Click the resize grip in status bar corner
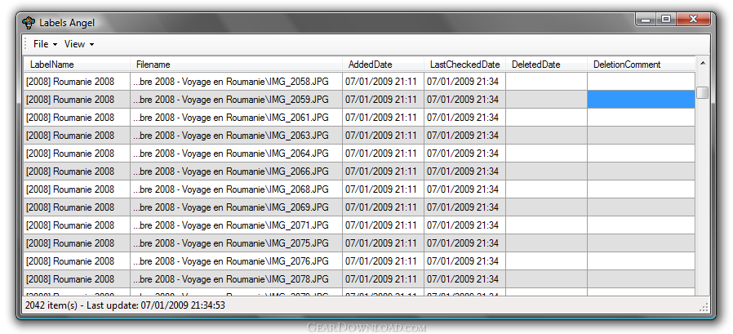This screenshot has width=733, height=334. (704, 307)
